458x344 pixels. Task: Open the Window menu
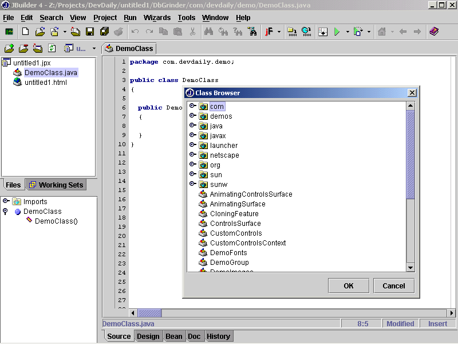(x=215, y=18)
